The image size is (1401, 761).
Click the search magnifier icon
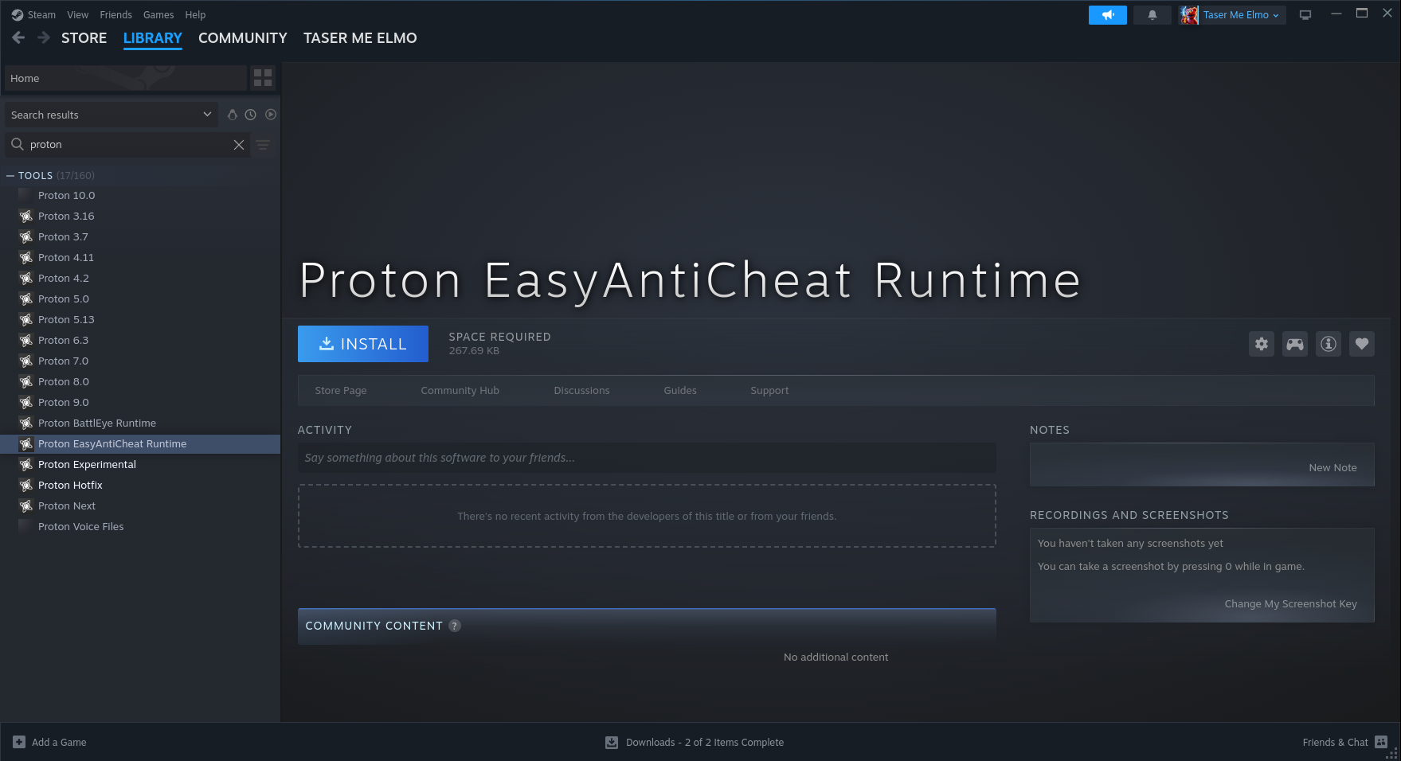click(x=17, y=144)
